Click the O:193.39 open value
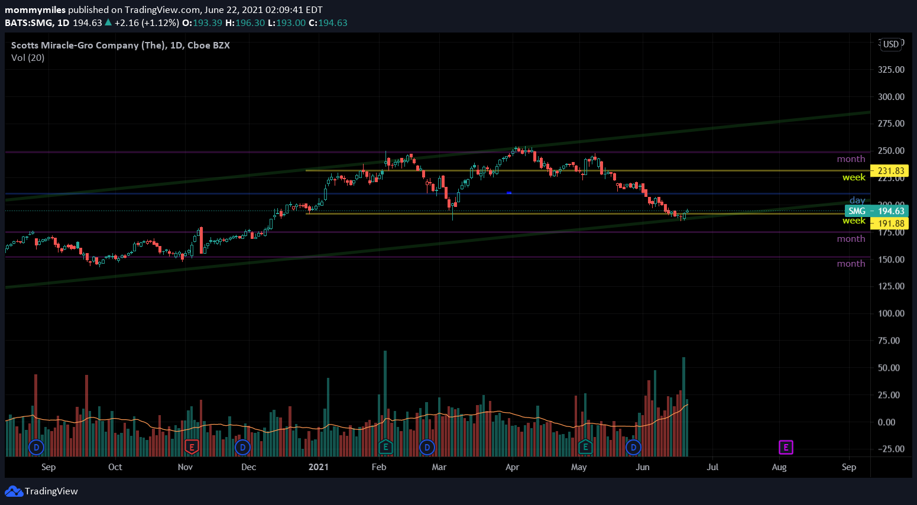Viewport: 917px width, 505px height. (x=202, y=22)
